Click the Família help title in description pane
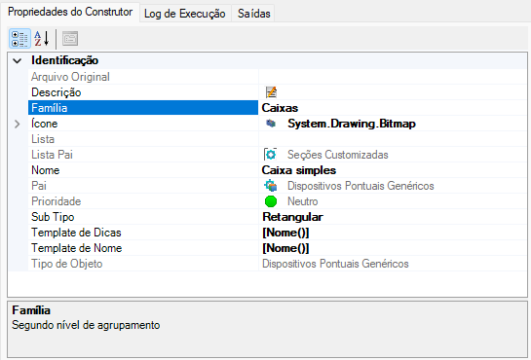Image resolution: width=531 pixels, height=360 pixels. 31,310
